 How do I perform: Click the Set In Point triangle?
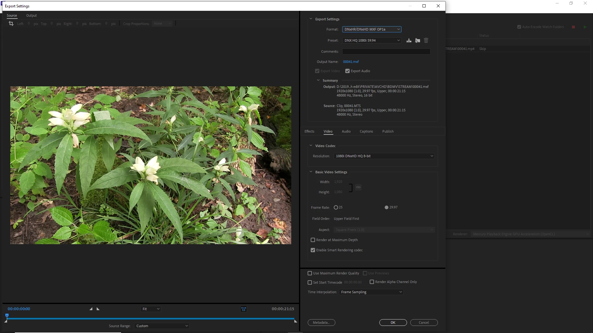pyautogui.click(x=91, y=309)
